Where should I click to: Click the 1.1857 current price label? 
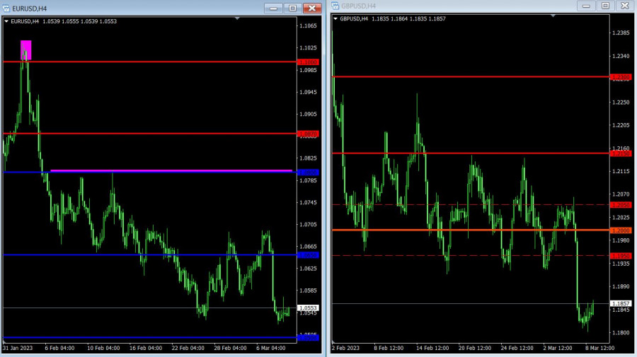coord(620,303)
